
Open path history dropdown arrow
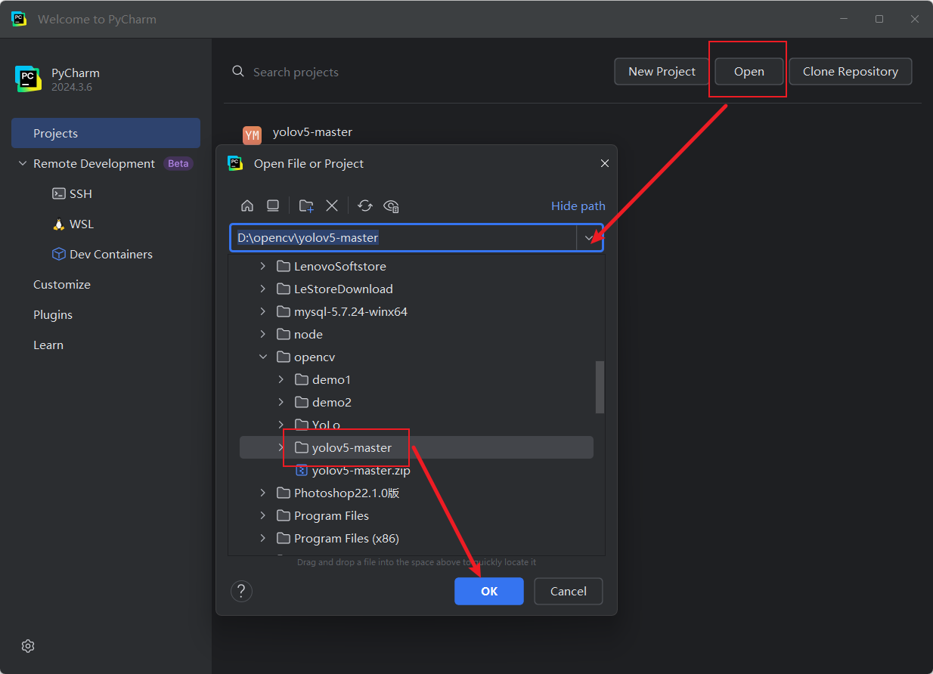590,237
